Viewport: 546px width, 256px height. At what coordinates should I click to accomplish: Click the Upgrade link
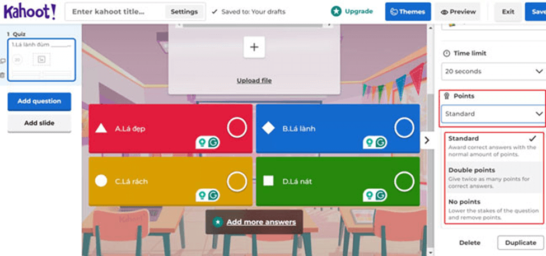358,12
